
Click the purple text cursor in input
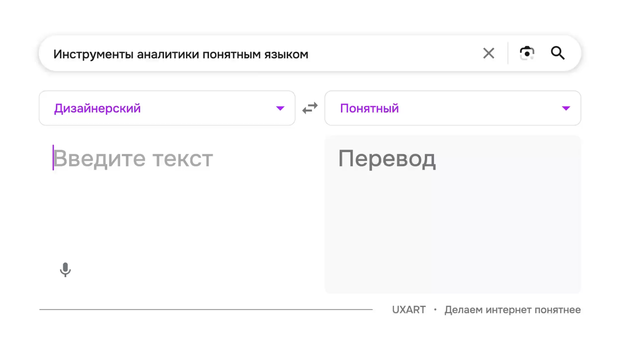tap(53, 158)
